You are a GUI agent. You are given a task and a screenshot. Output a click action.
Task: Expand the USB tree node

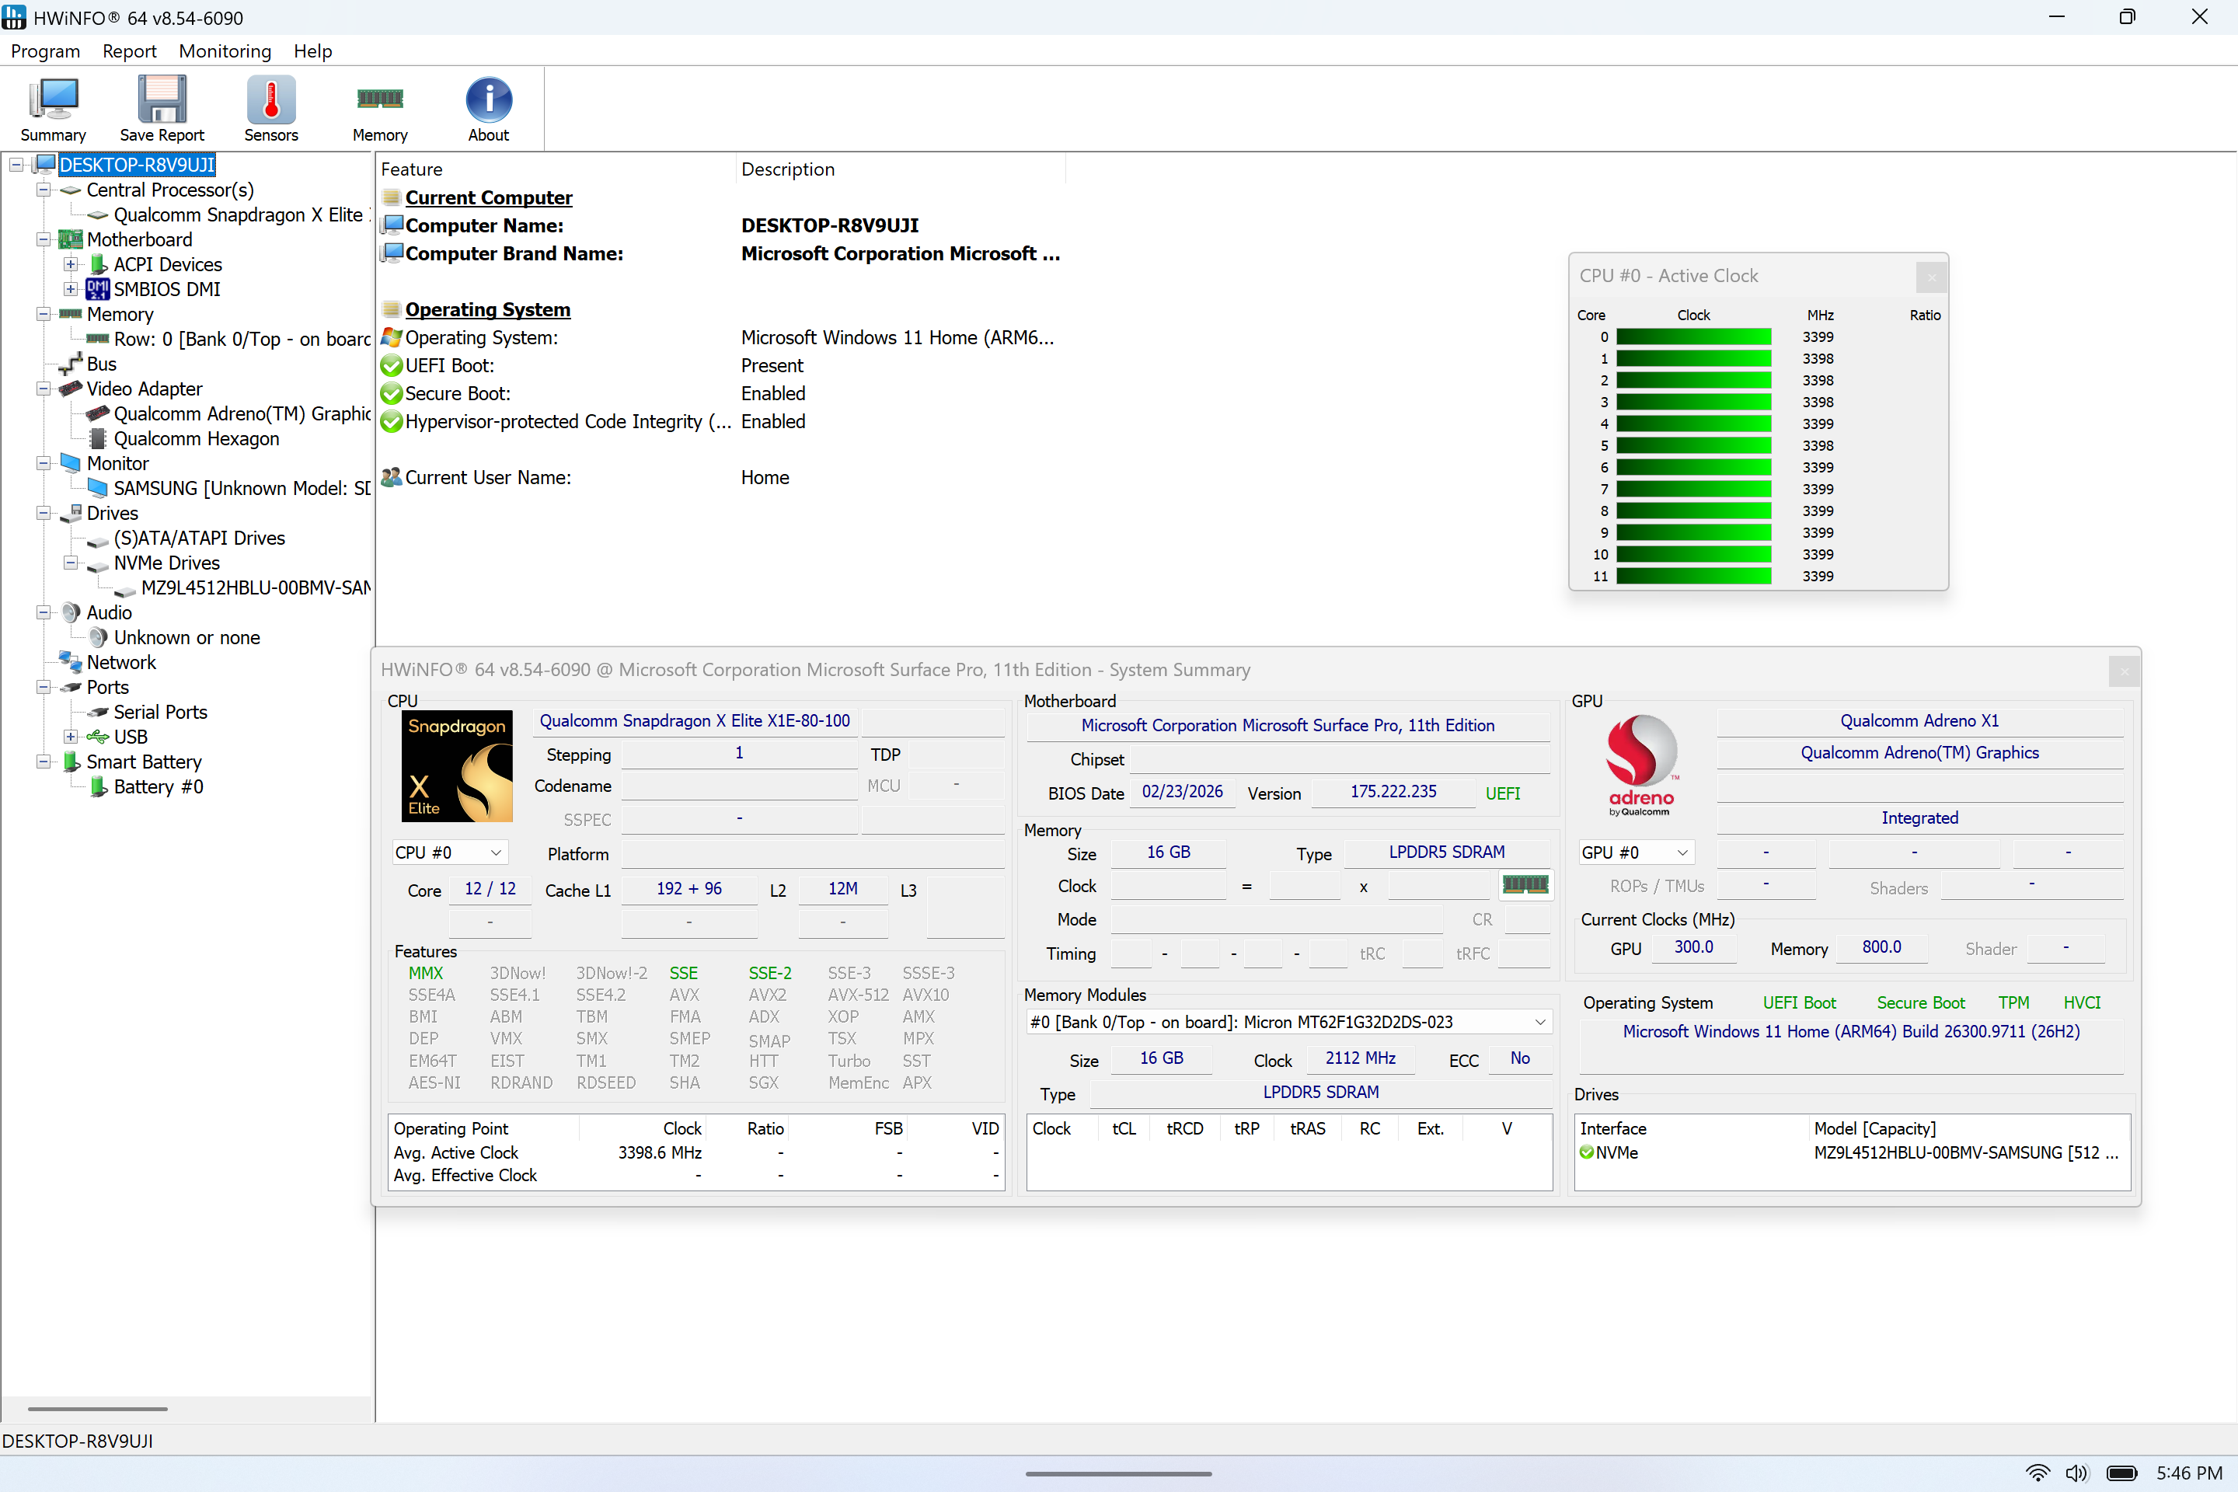71,737
